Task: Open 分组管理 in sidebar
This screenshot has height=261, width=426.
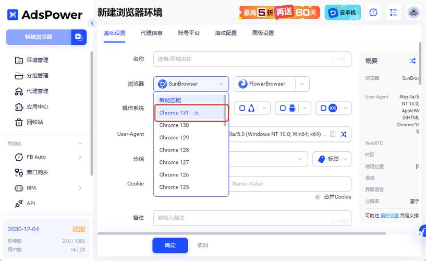Action: 32,76
